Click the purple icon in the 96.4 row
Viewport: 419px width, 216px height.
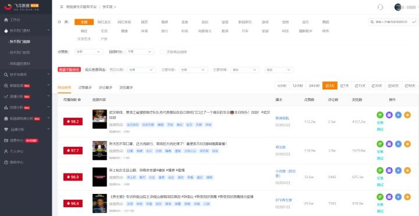pyautogui.click(x=389, y=197)
